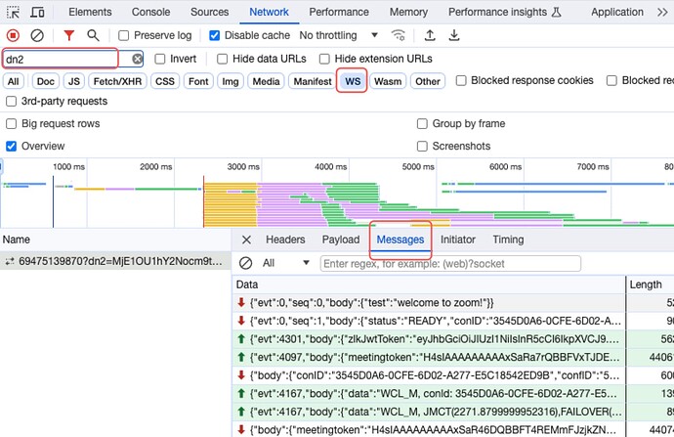This screenshot has height=437, width=674.
Task: Open the All message type dropdown
Action: pos(285,263)
